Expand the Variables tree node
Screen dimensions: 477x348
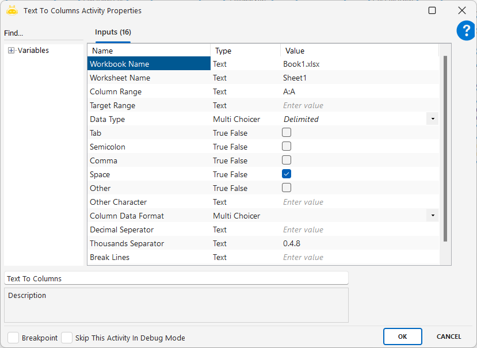point(11,51)
